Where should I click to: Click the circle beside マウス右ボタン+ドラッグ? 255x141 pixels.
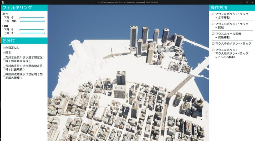(213, 24)
